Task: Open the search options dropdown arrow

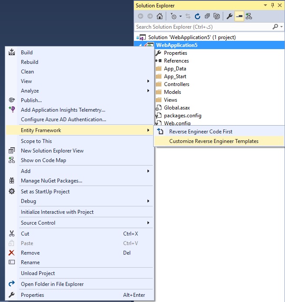Action: coord(282,27)
